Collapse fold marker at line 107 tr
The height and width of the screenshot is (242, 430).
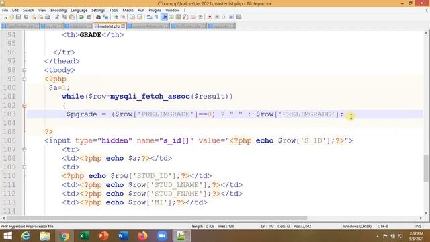click(x=24, y=149)
